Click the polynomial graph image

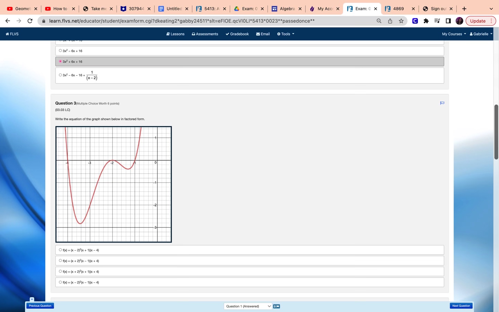click(x=114, y=184)
